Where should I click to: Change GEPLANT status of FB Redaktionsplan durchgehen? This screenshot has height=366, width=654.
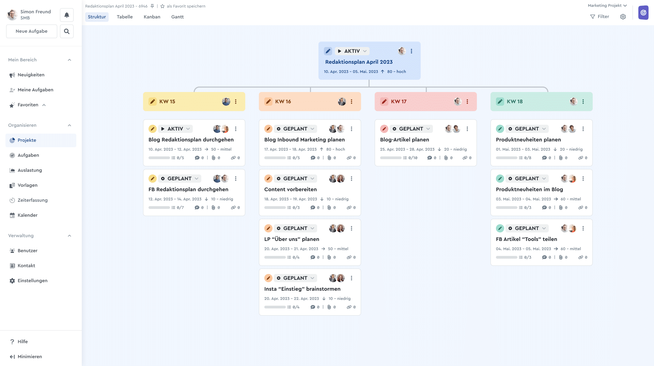coord(180,179)
